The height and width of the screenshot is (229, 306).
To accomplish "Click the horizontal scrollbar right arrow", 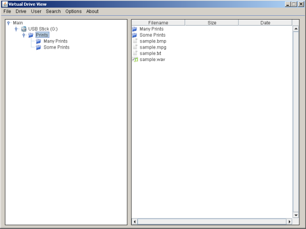I will pos(289,222).
